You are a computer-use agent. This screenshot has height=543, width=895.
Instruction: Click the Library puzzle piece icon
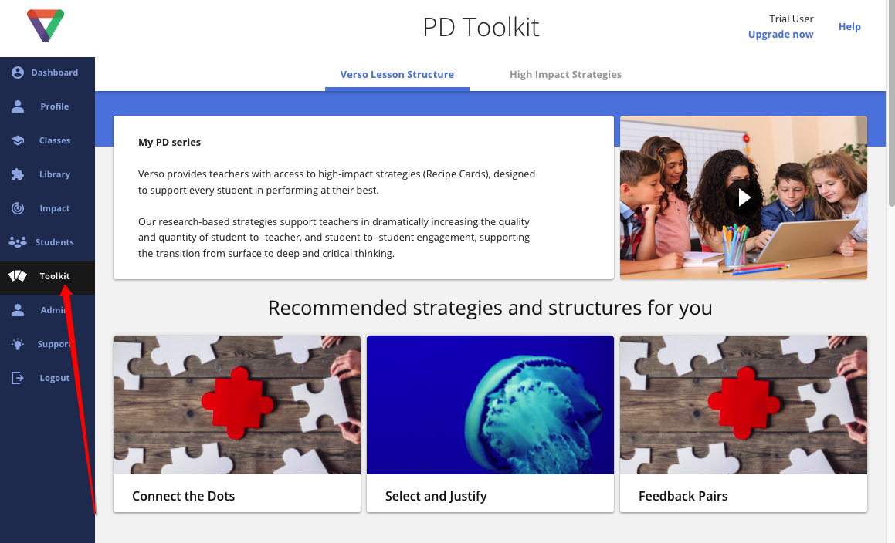point(18,174)
